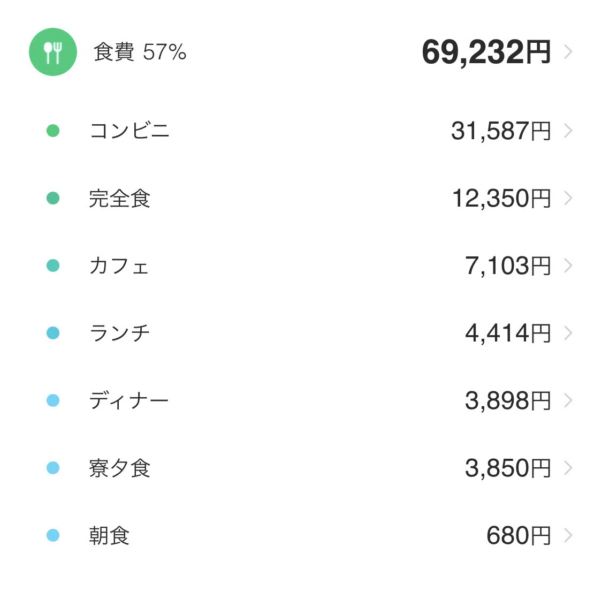Click the green fork and spoon food icon
The image size is (602, 607).
tap(53, 52)
